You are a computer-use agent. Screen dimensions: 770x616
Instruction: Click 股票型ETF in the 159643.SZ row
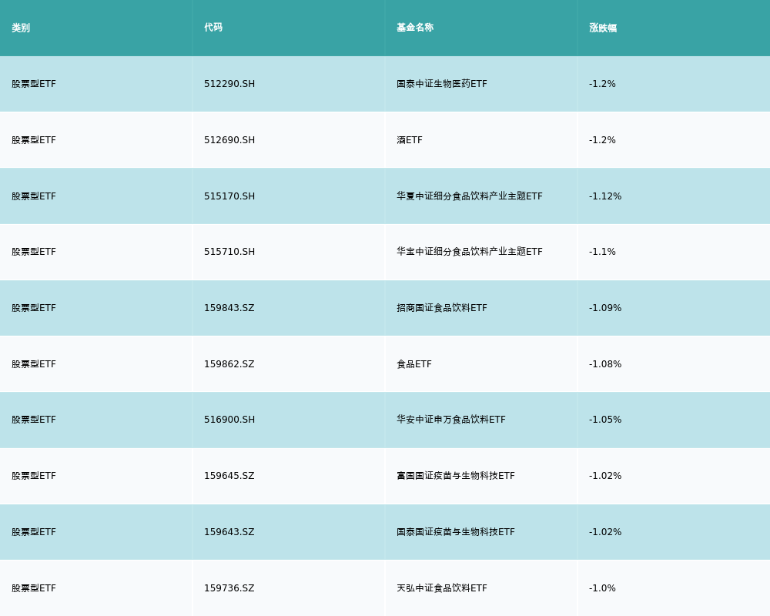coord(34,532)
